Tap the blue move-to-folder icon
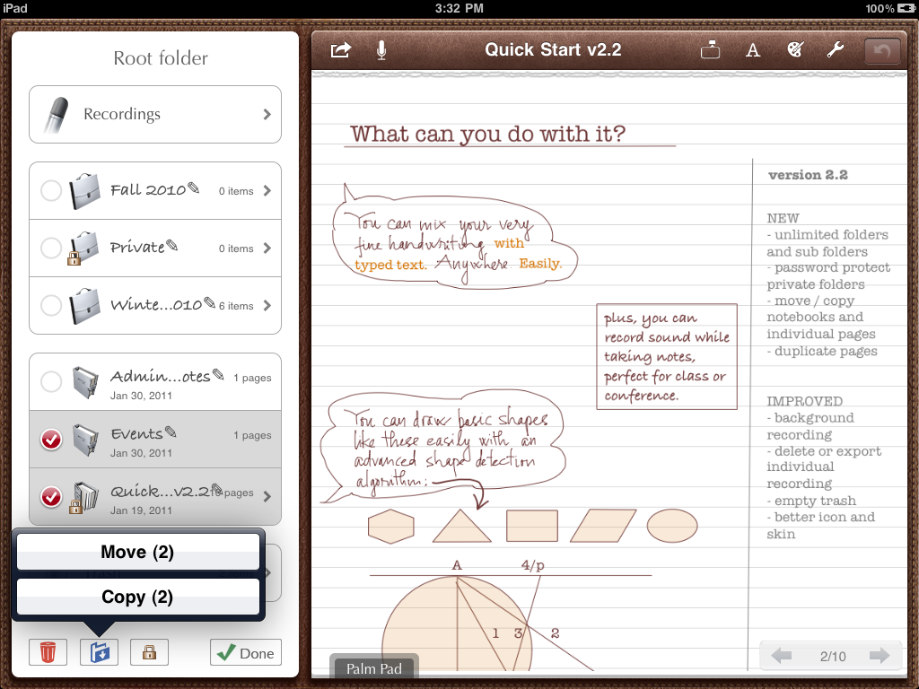This screenshot has height=689, width=919. coord(99,652)
